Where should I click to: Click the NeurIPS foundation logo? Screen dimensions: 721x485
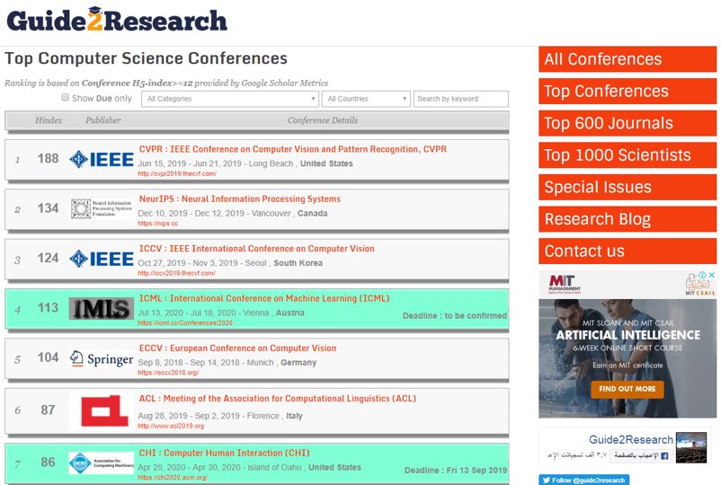[102, 208]
